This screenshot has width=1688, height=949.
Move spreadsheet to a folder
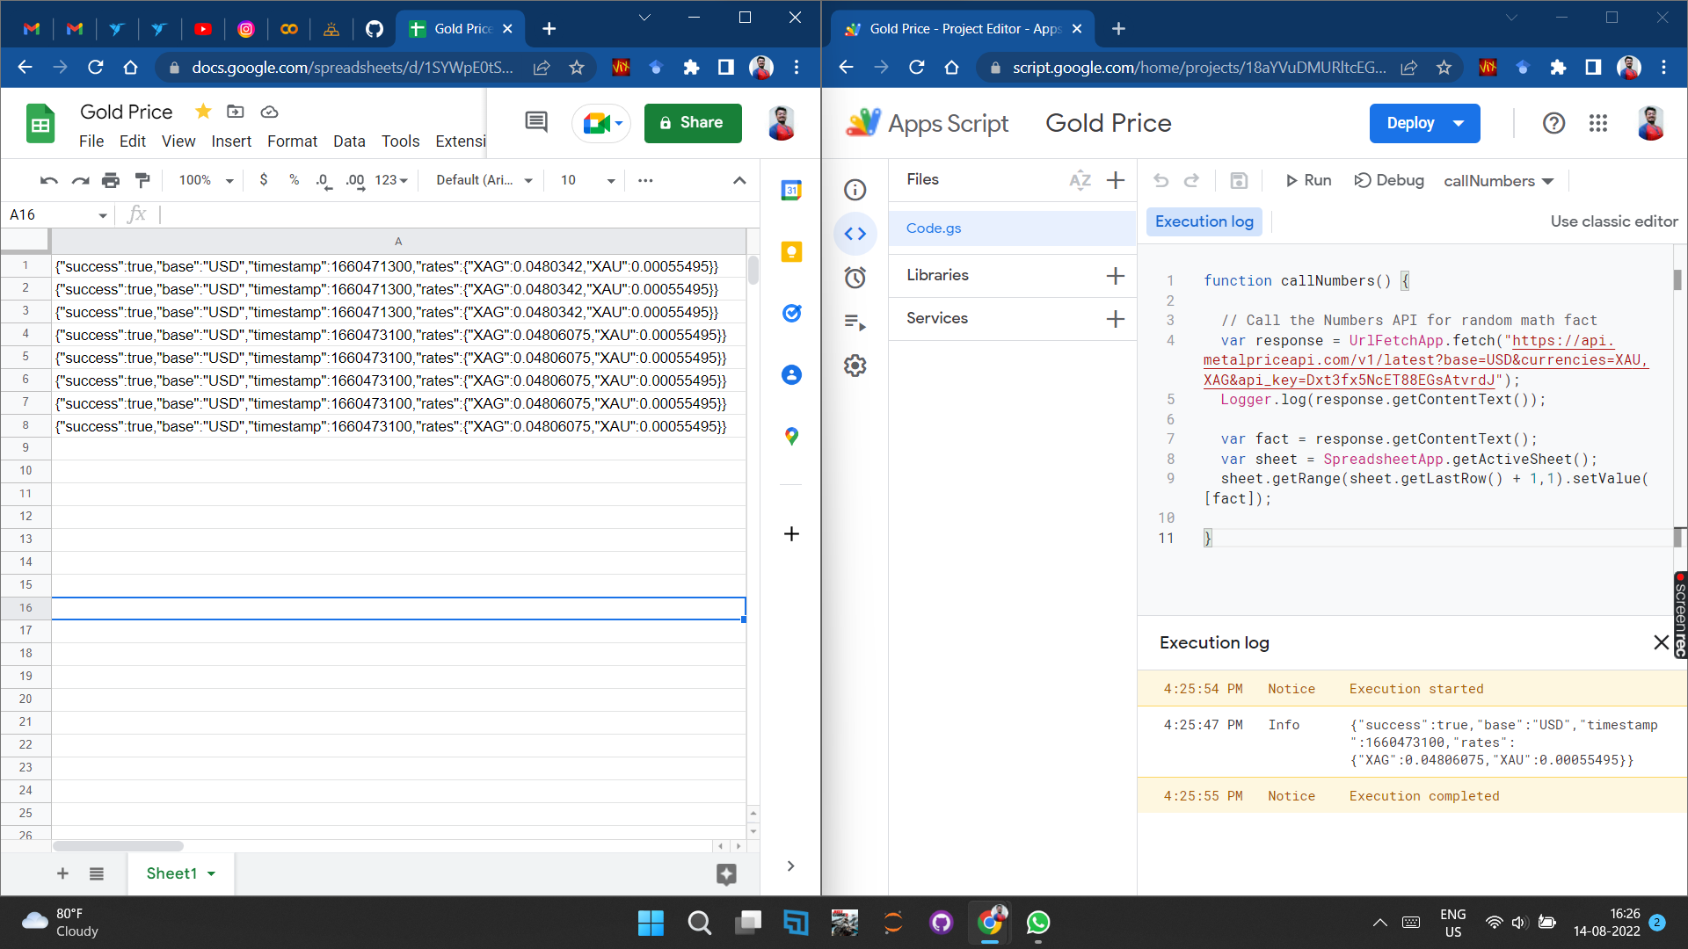(x=235, y=112)
